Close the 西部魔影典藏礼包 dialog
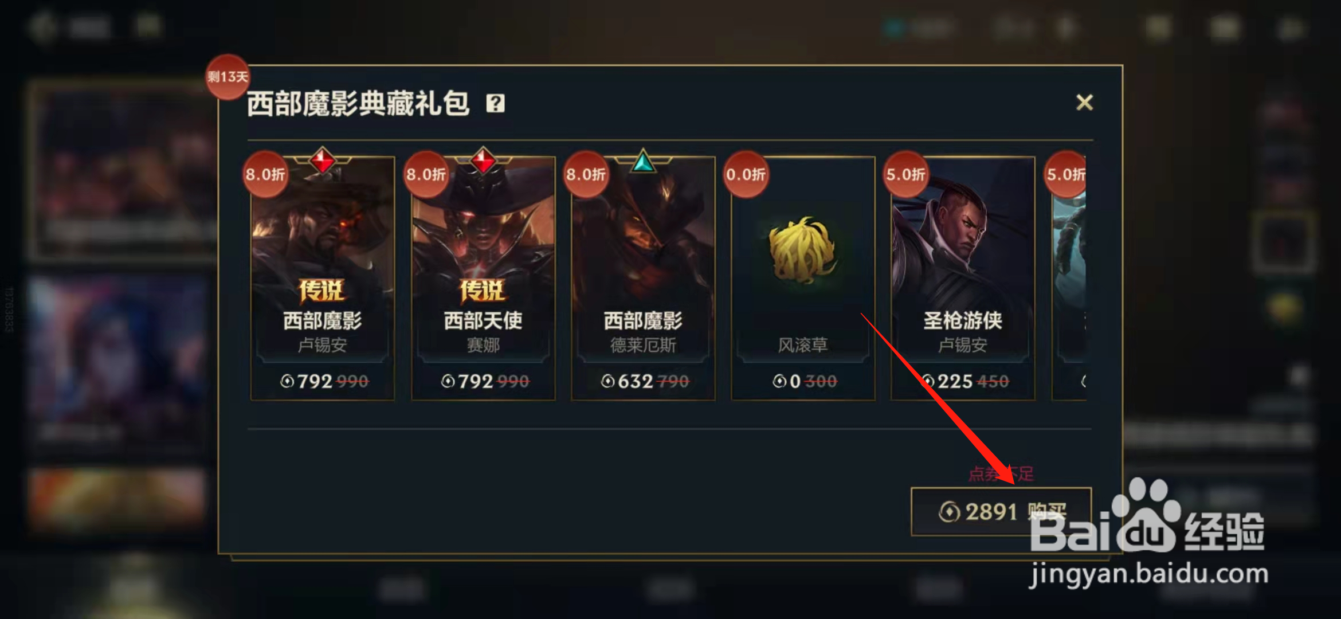 click(x=1084, y=103)
